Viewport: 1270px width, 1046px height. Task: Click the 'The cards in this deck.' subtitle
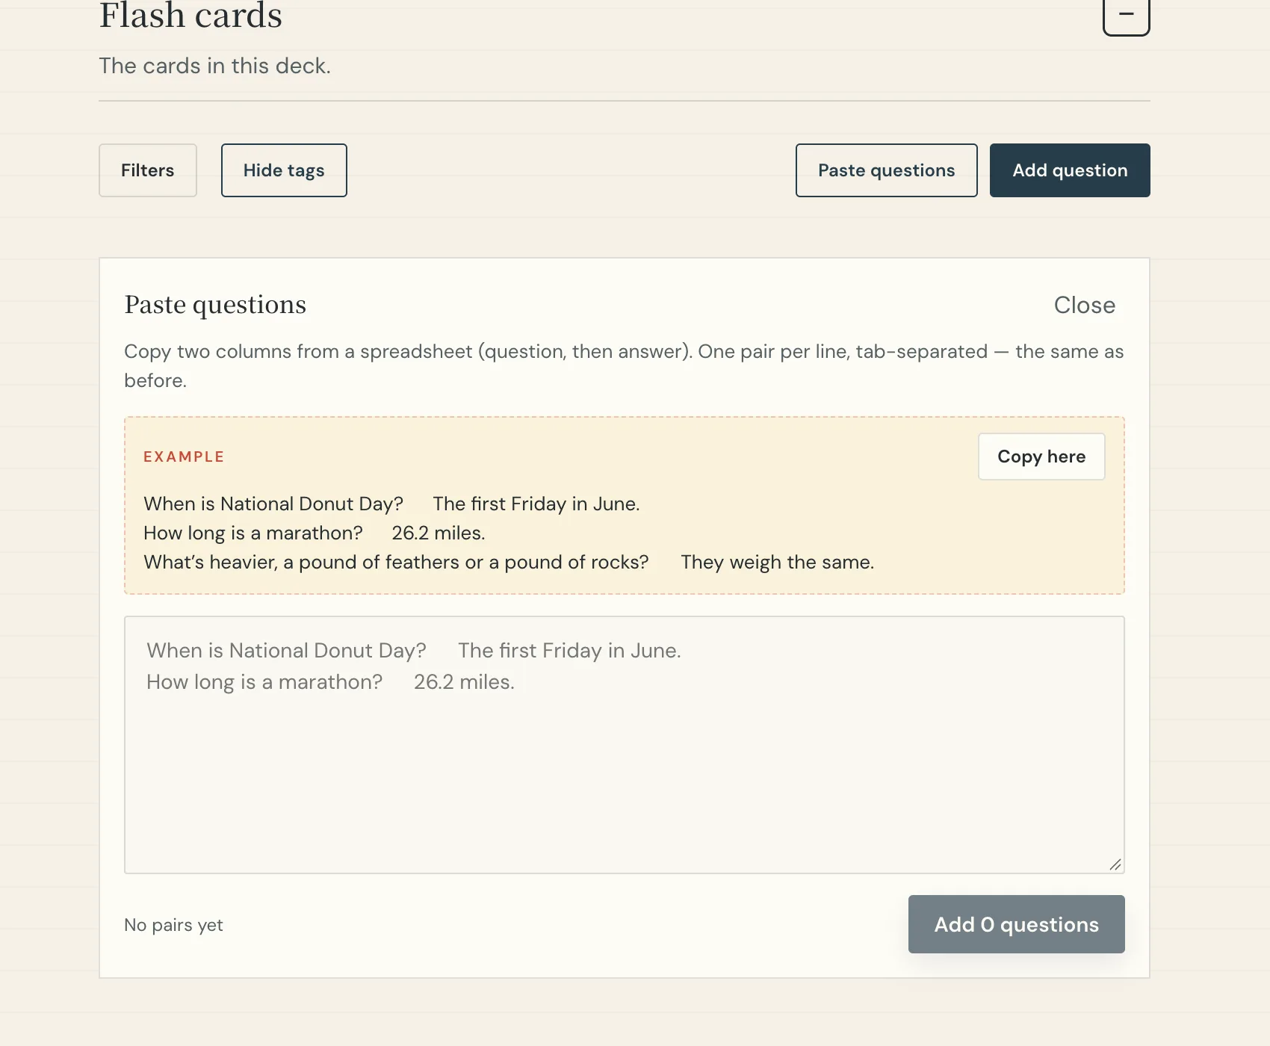214,66
